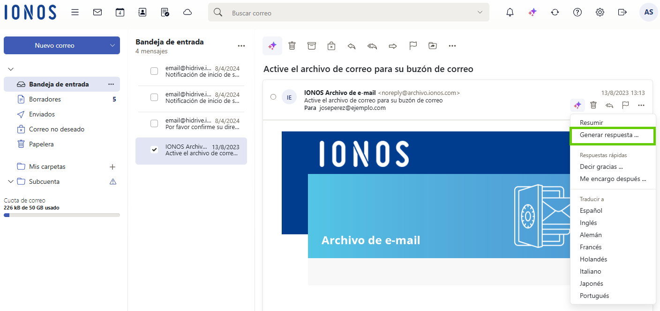Open the Calendar icon in top bar

pyautogui.click(x=120, y=13)
